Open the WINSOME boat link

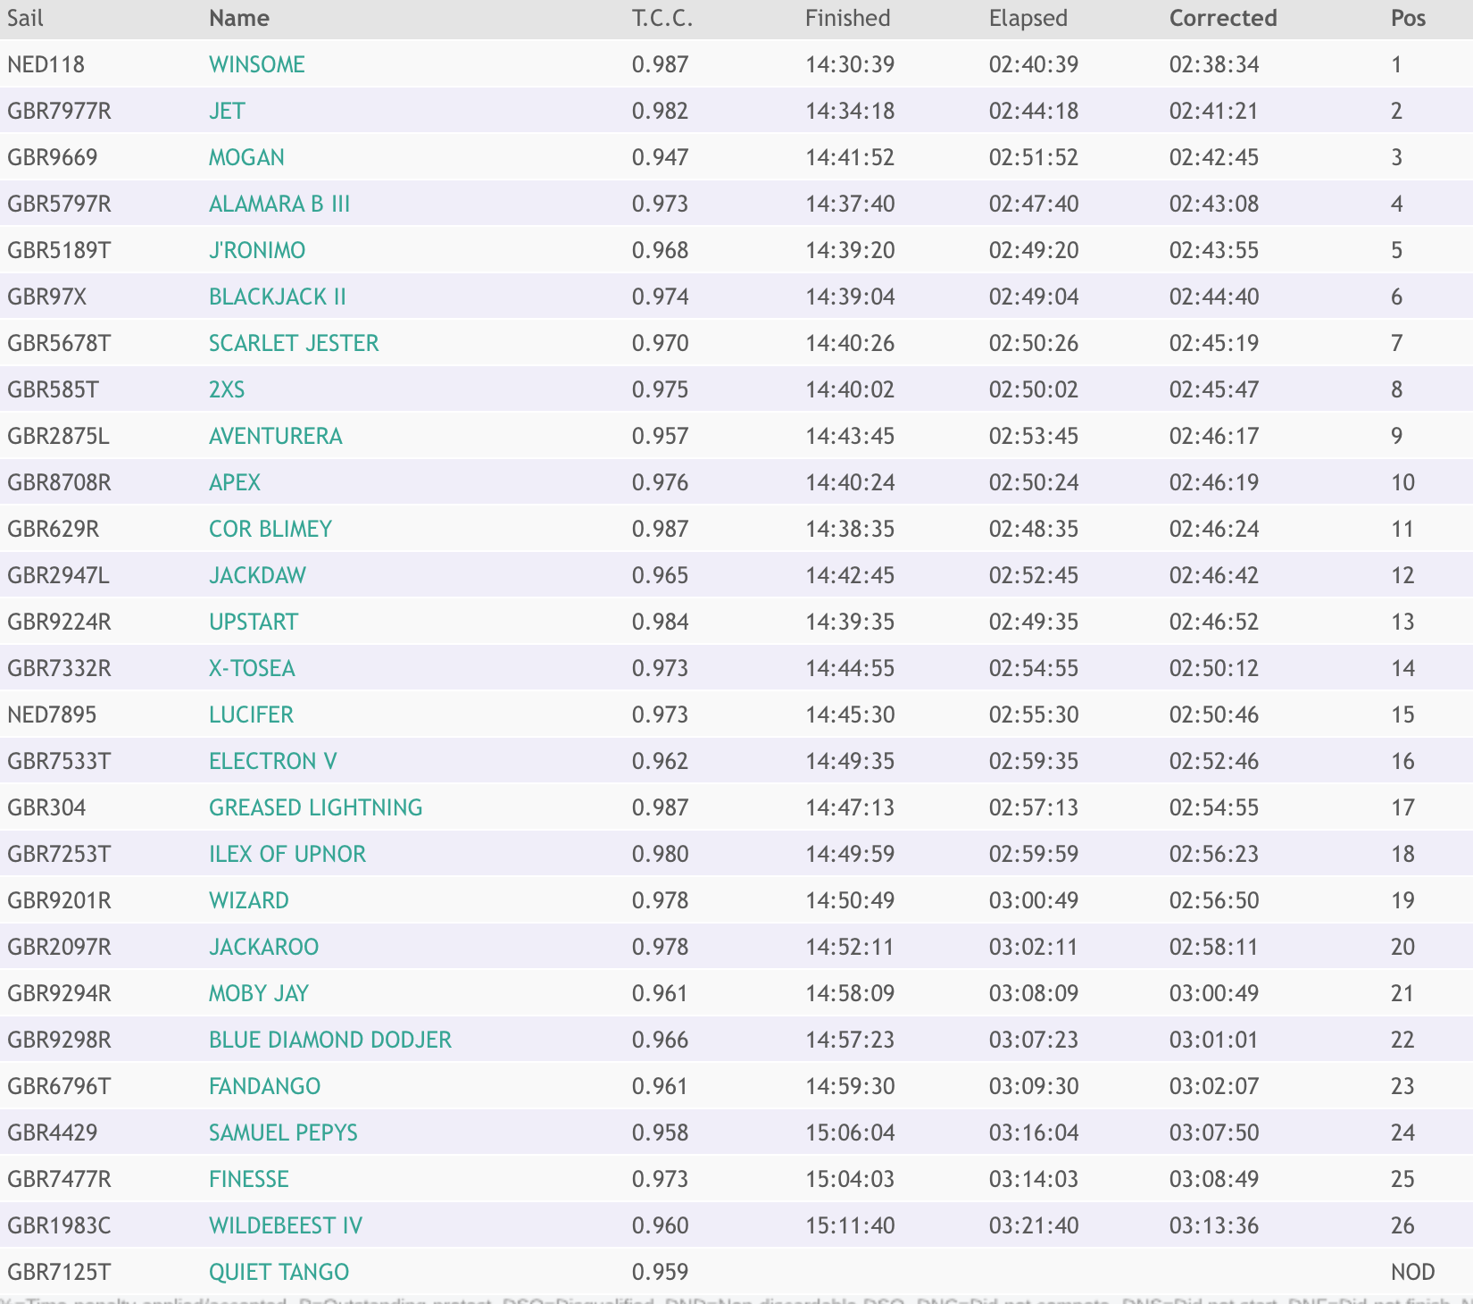click(256, 64)
